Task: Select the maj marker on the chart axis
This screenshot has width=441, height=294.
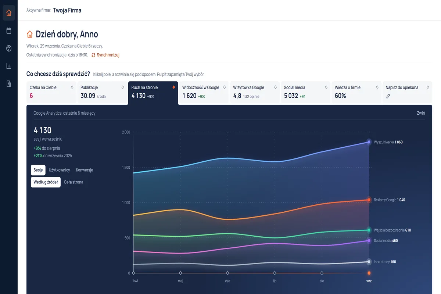Action: point(180,273)
